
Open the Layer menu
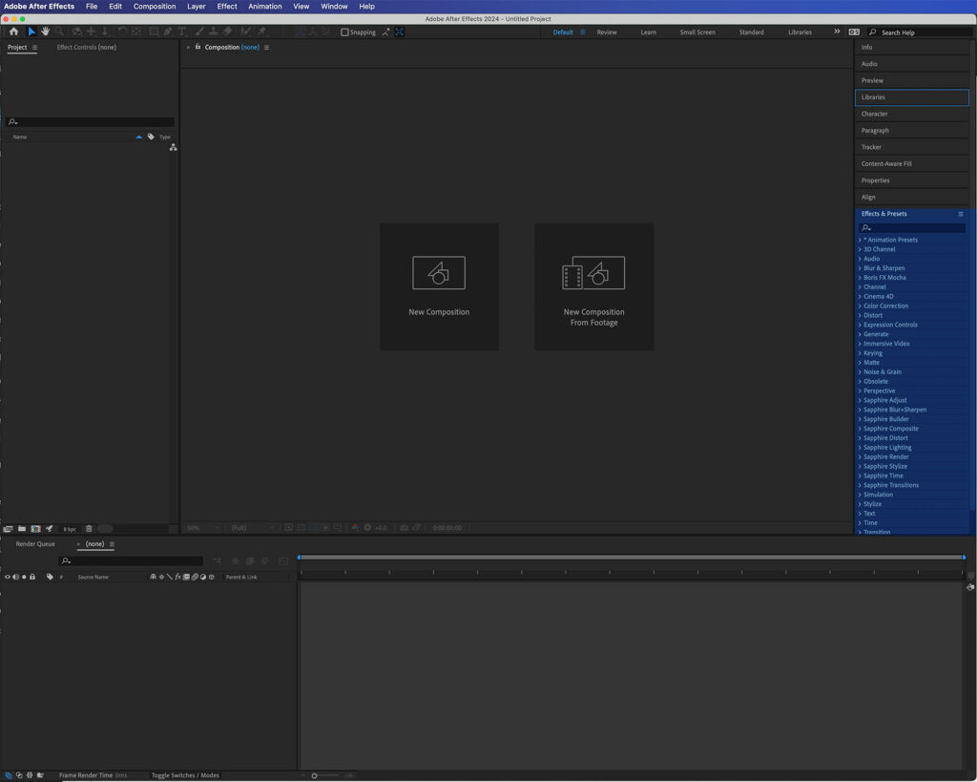(x=197, y=7)
